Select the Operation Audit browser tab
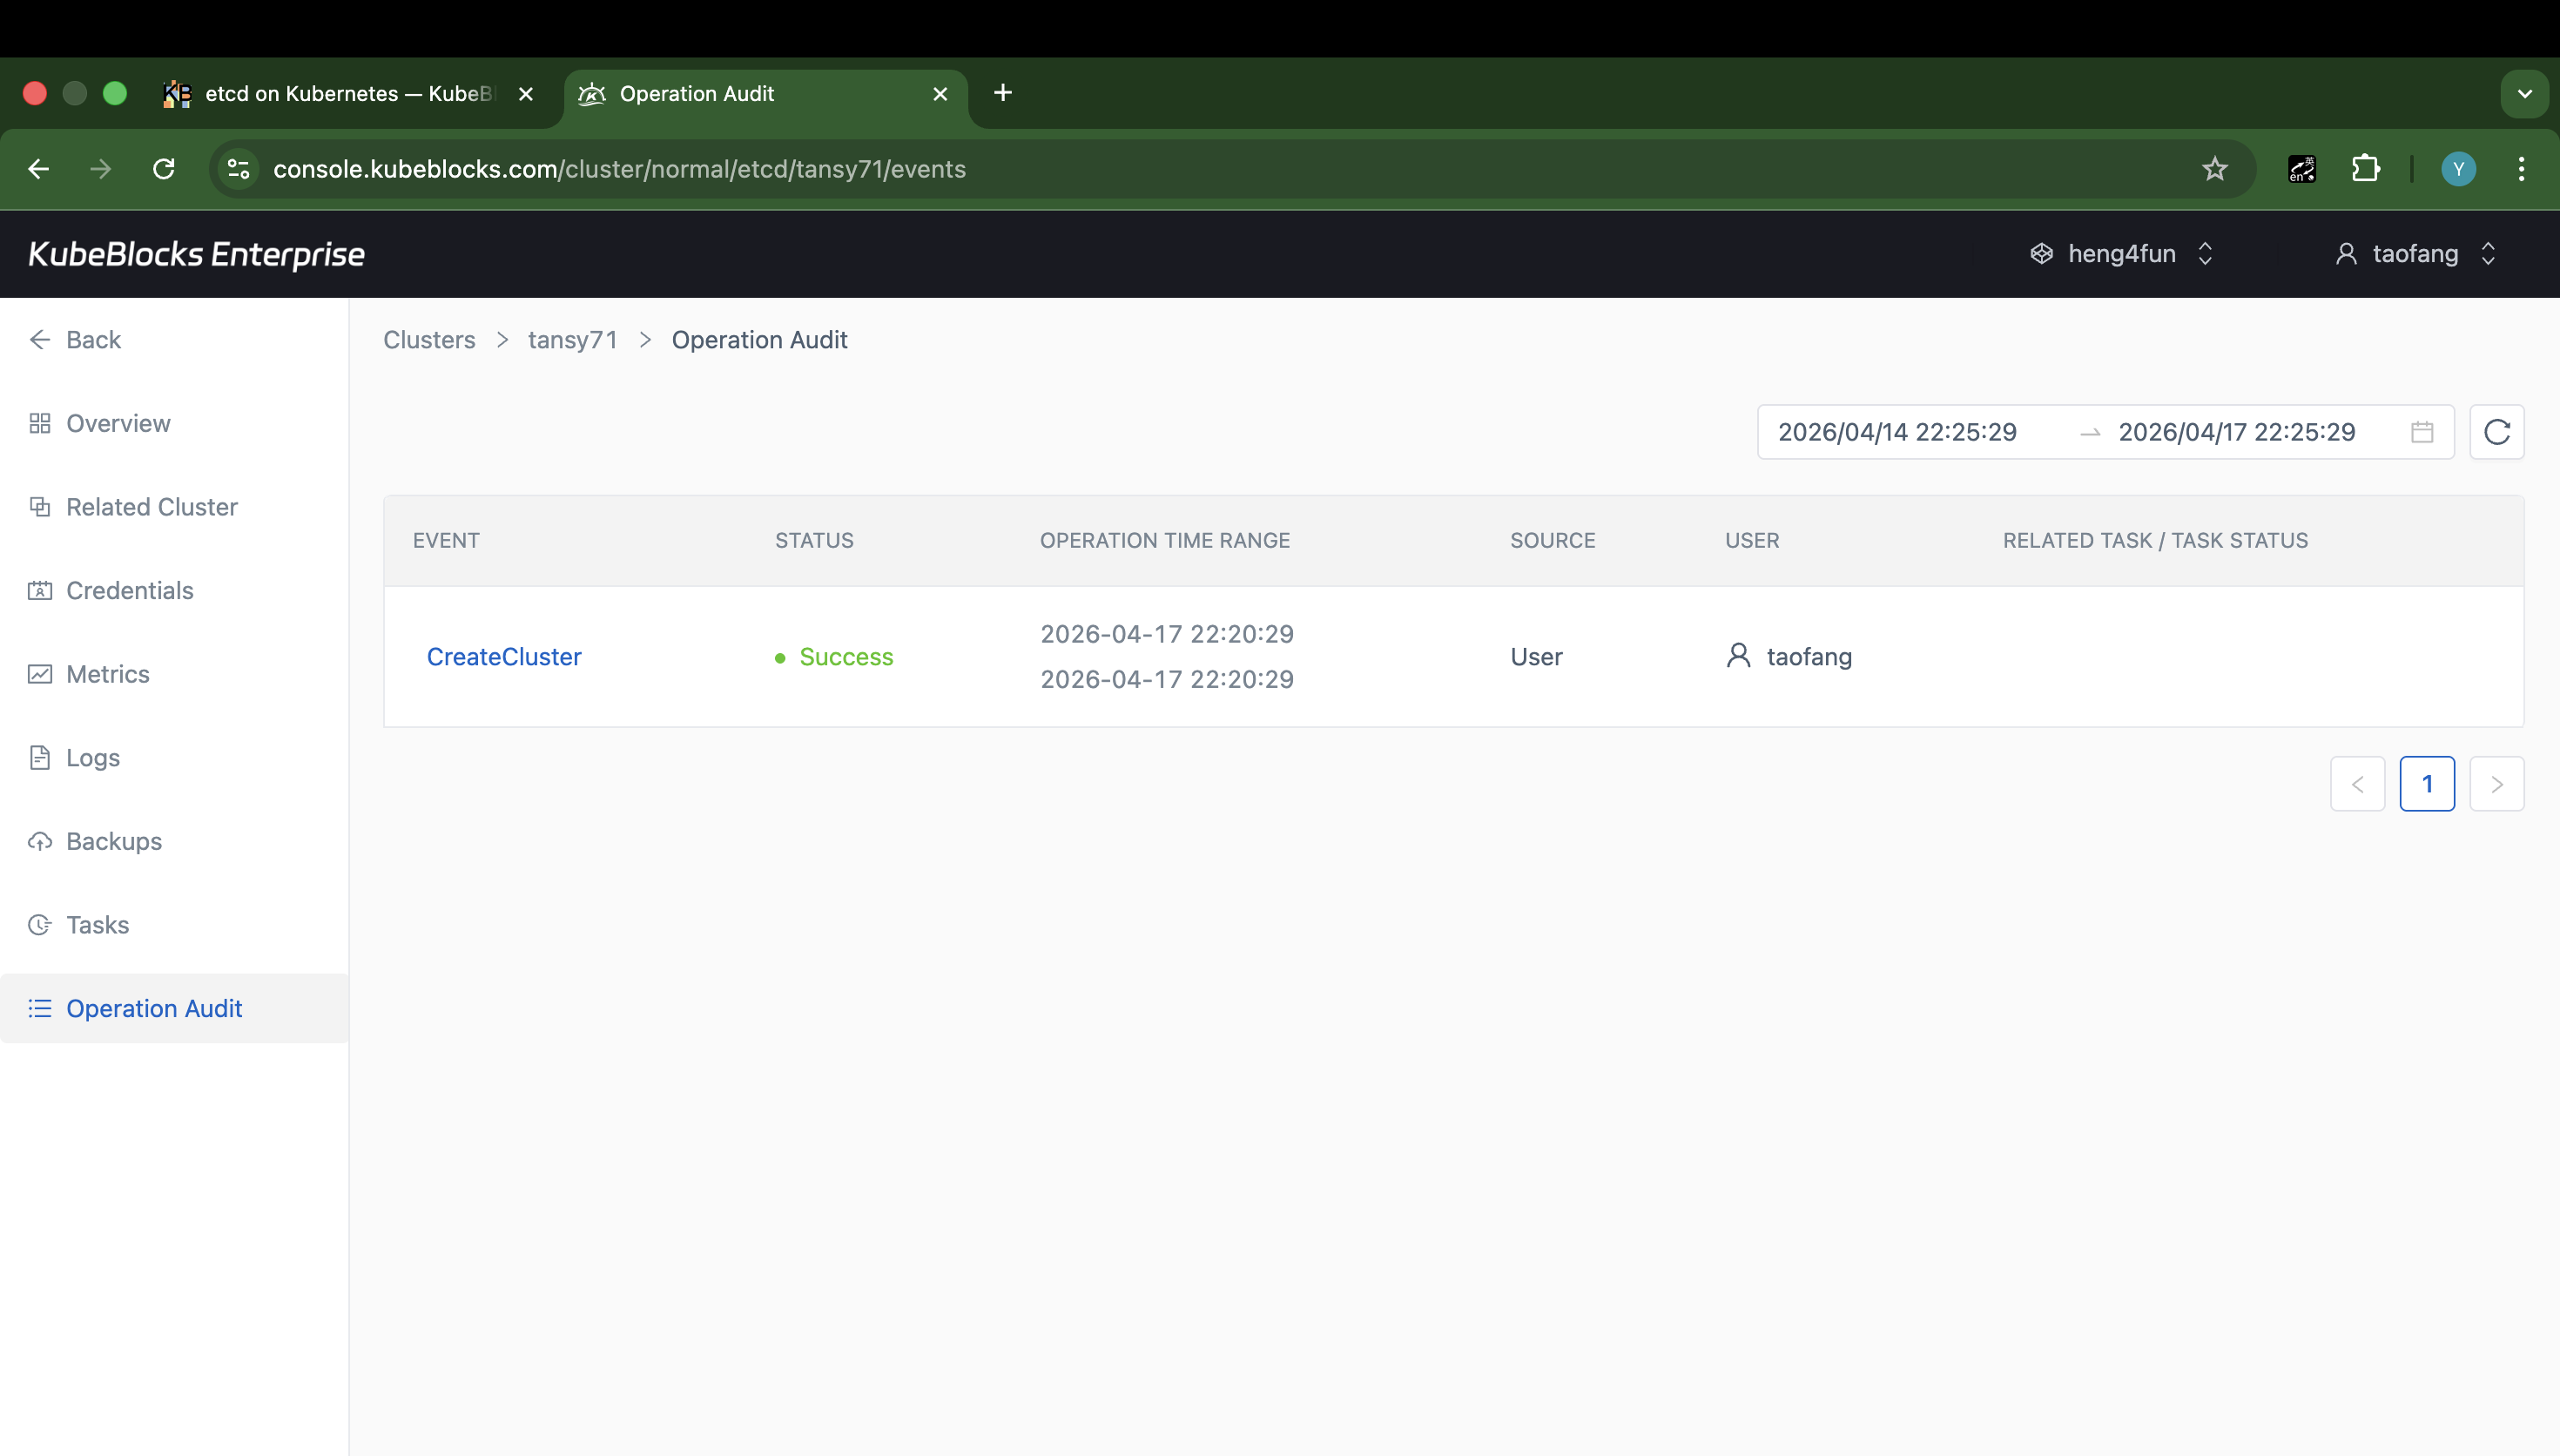 click(765, 94)
